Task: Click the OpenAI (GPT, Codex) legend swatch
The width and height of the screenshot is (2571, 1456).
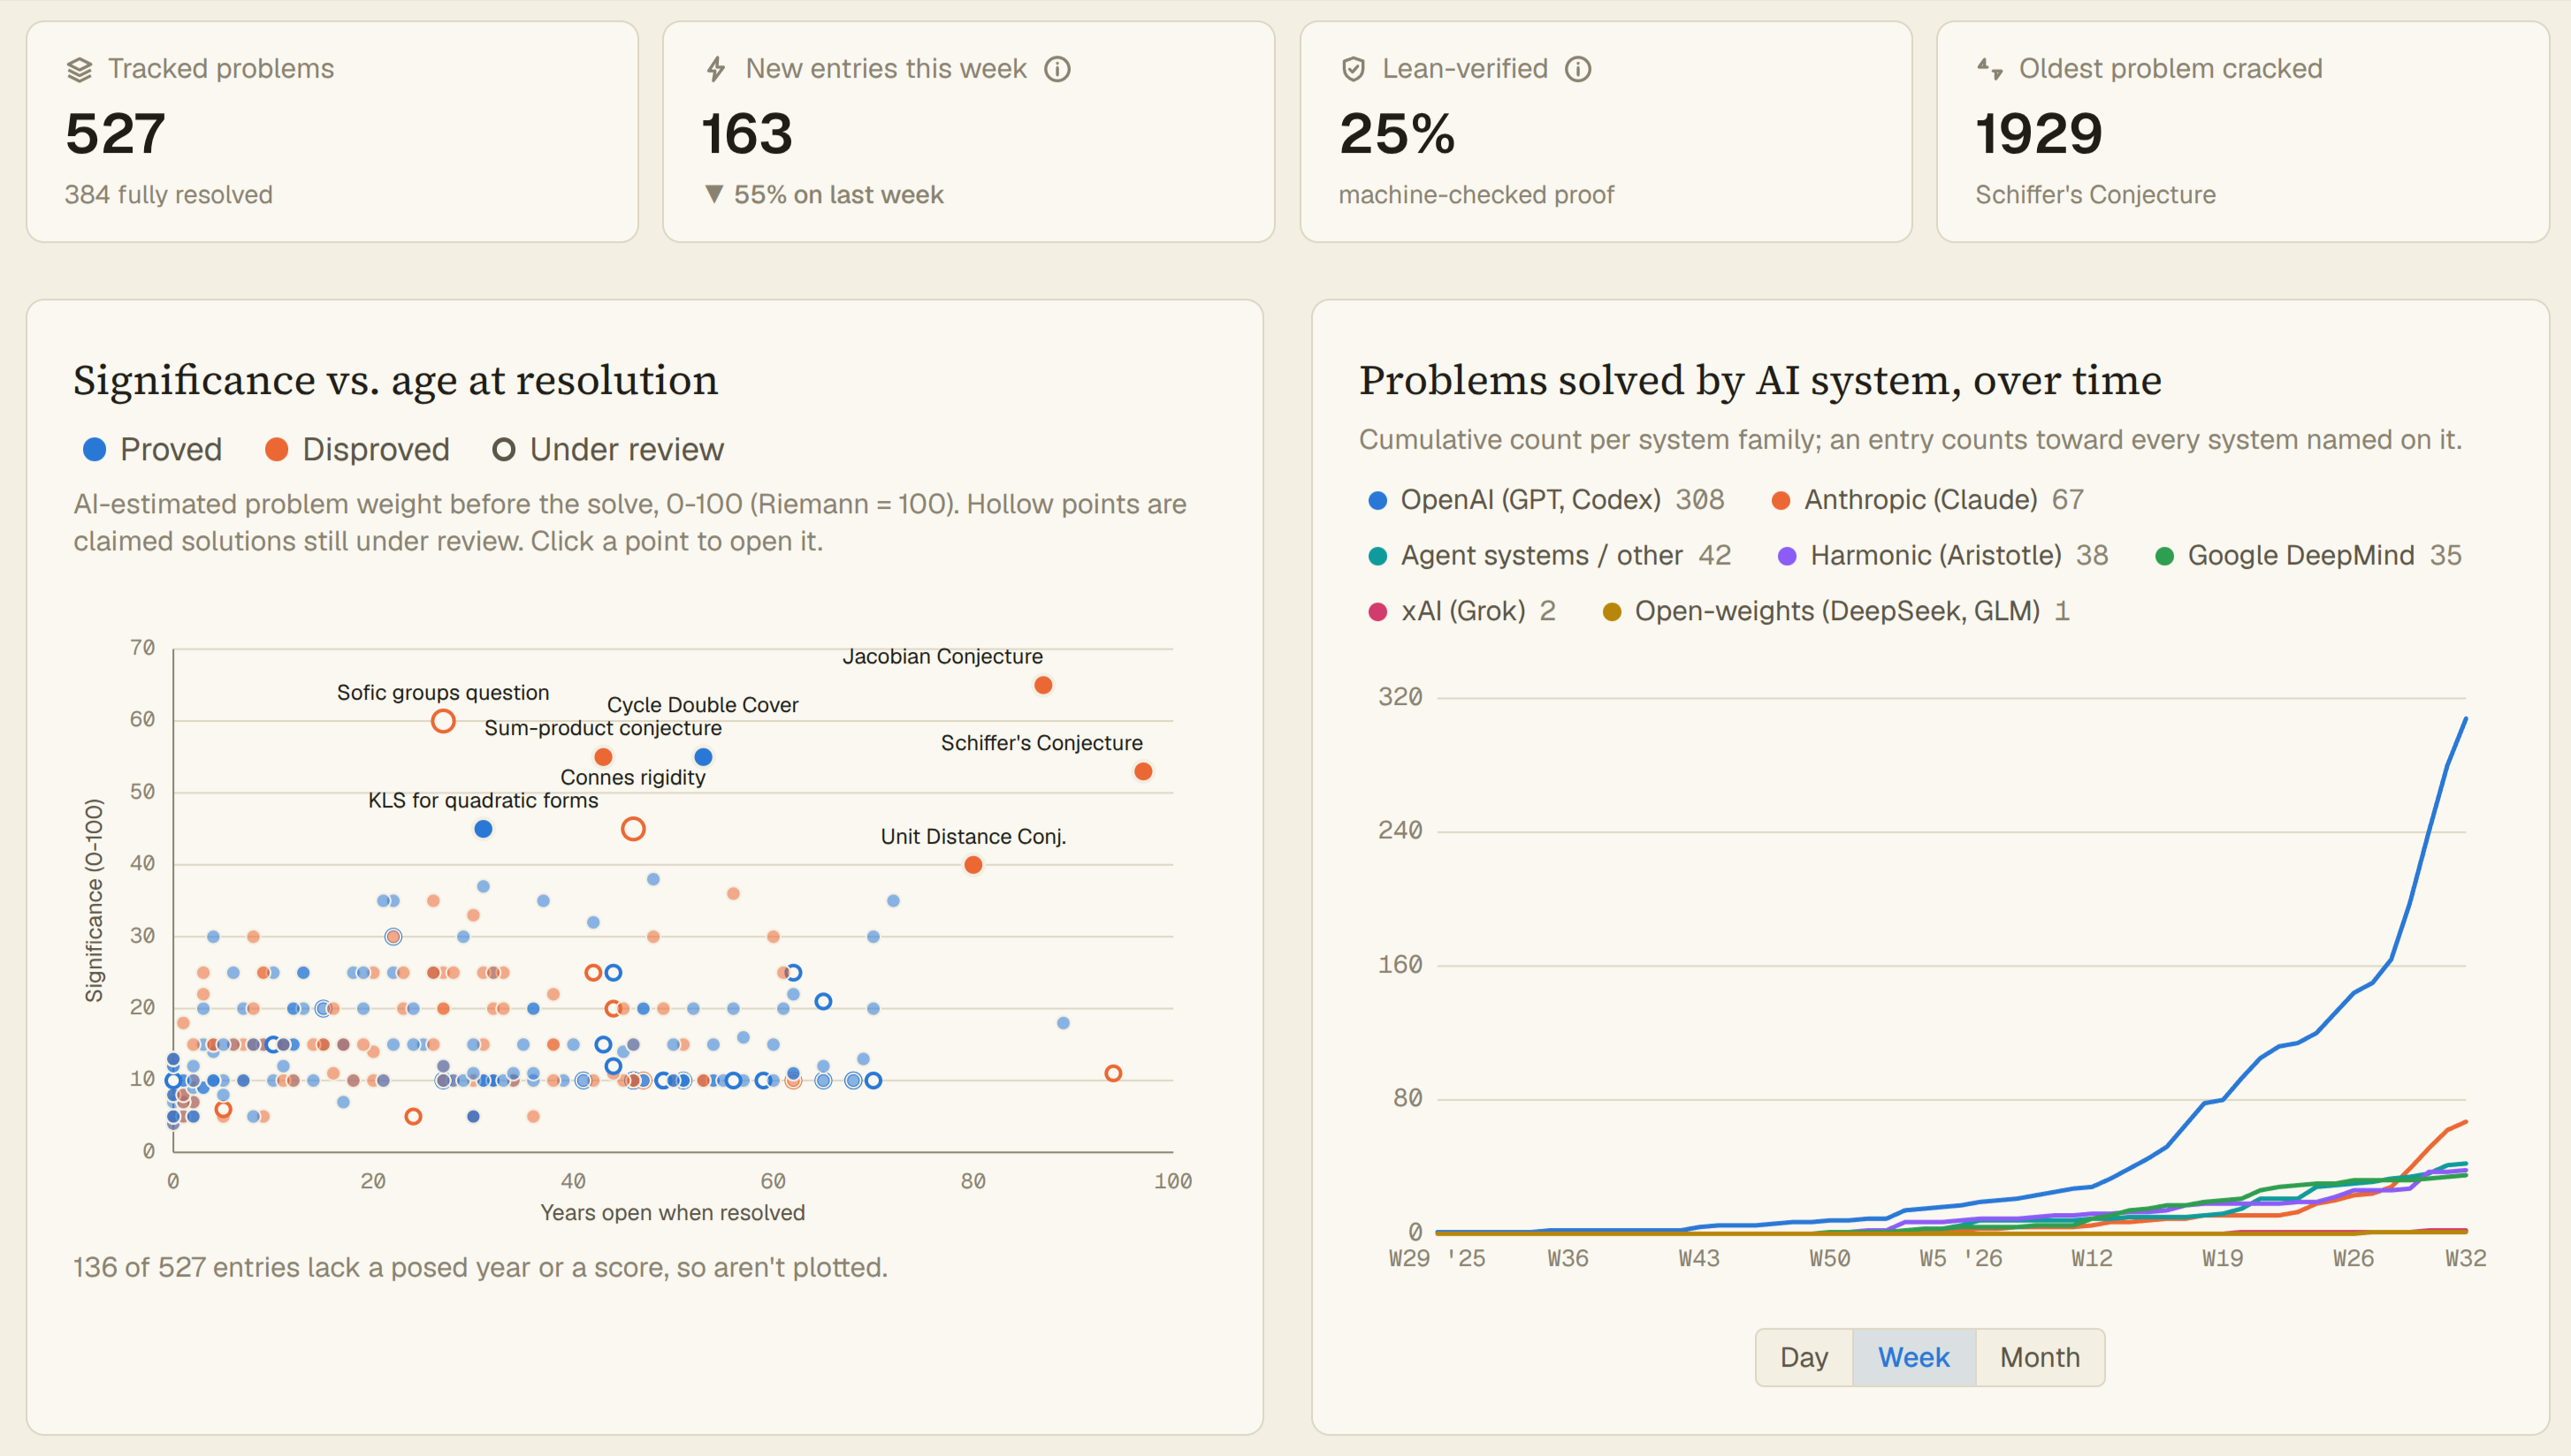Action: (x=1377, y=500)
